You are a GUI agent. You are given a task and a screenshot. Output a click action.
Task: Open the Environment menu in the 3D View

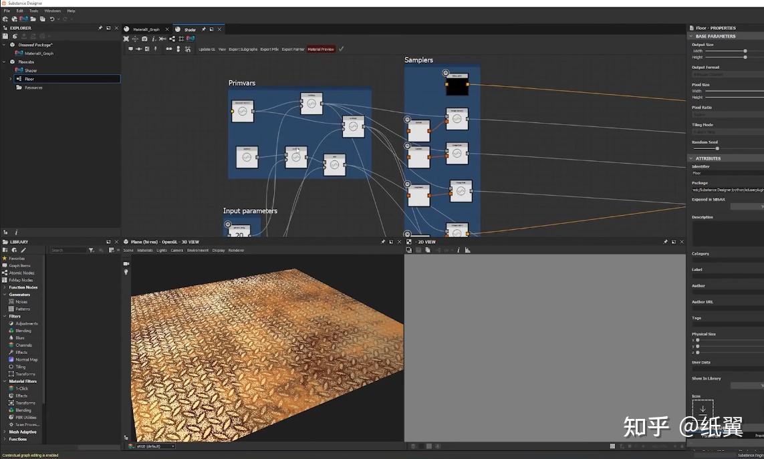coord(199,250)
